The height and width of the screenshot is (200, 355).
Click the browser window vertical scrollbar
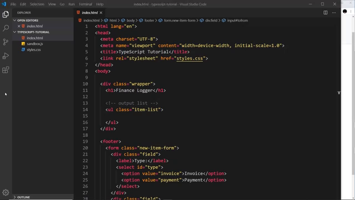(353, 103)
